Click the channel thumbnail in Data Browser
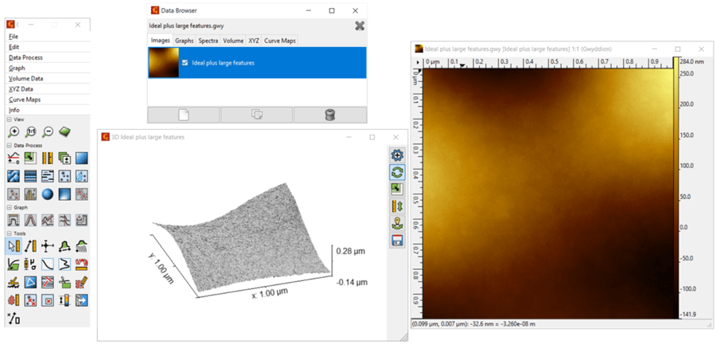 (x=163, y=63)
